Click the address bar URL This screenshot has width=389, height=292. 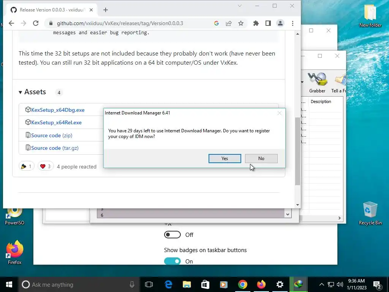click(120, 23)
